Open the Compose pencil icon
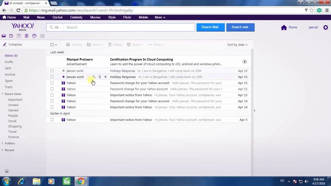 click(x=4, y=44)
